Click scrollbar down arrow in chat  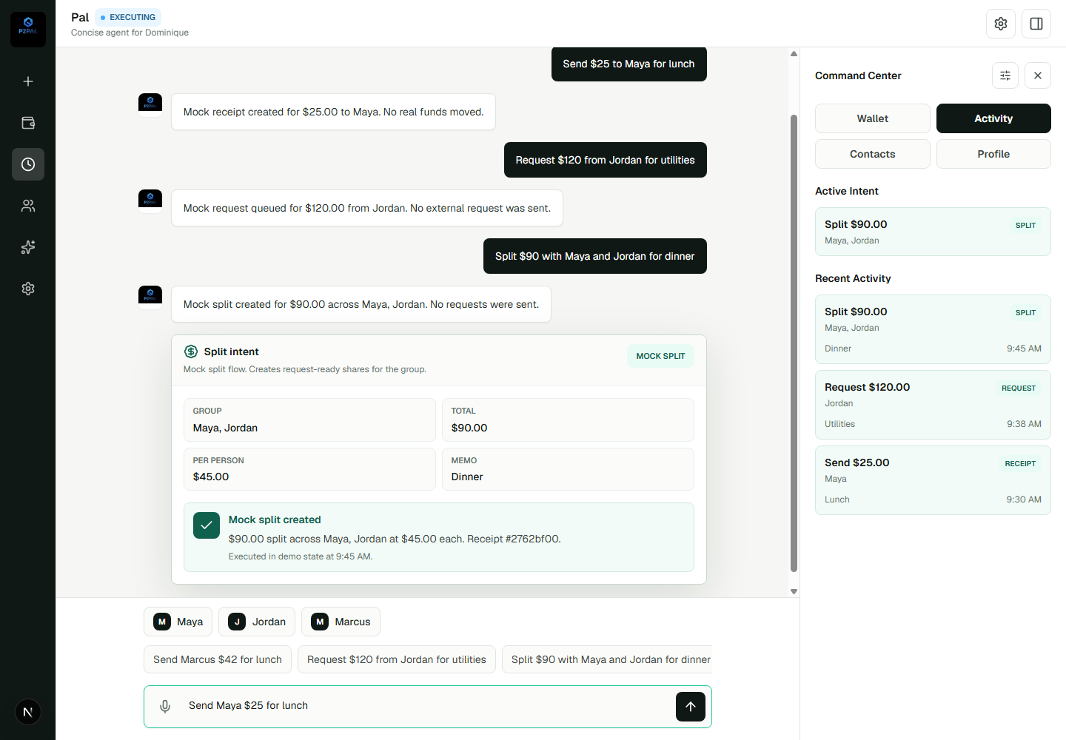tap(794, 591)
